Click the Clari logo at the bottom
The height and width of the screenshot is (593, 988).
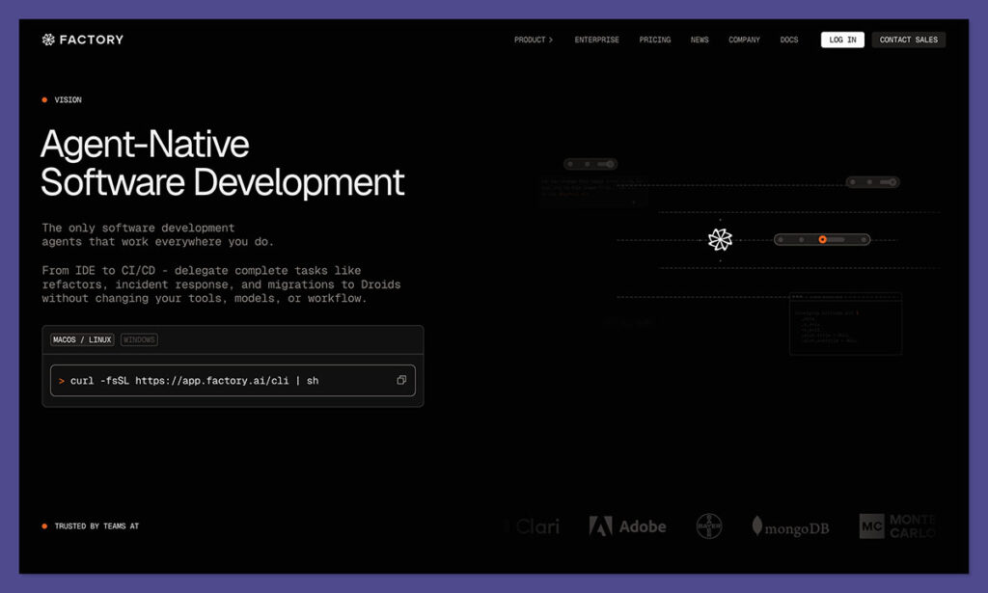pos(532,526)
